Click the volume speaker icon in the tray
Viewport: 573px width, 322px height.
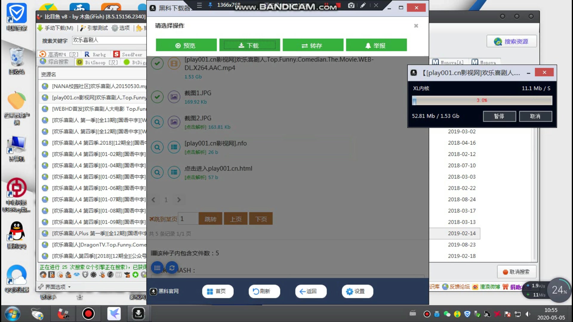click(x=528, y=314)
